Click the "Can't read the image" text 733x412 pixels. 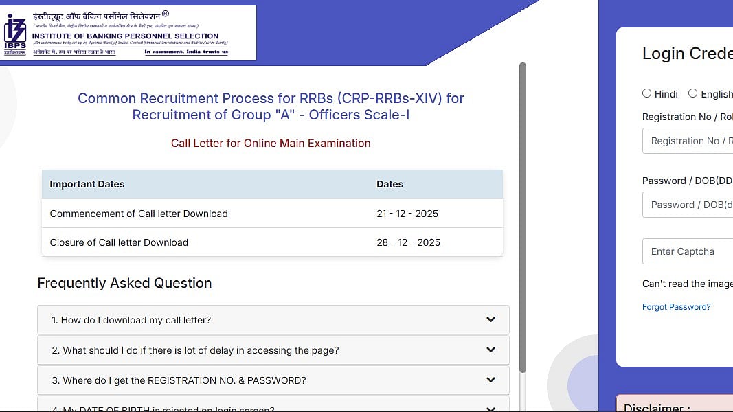click(687, 284)
